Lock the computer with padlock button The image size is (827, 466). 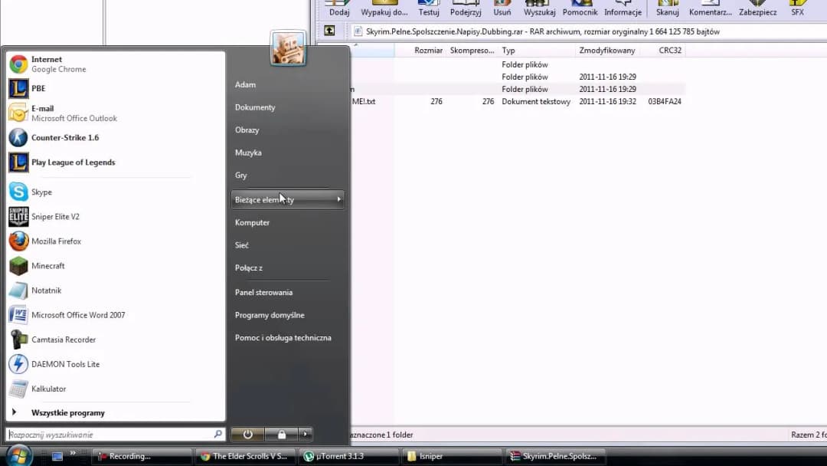[281, 435]
